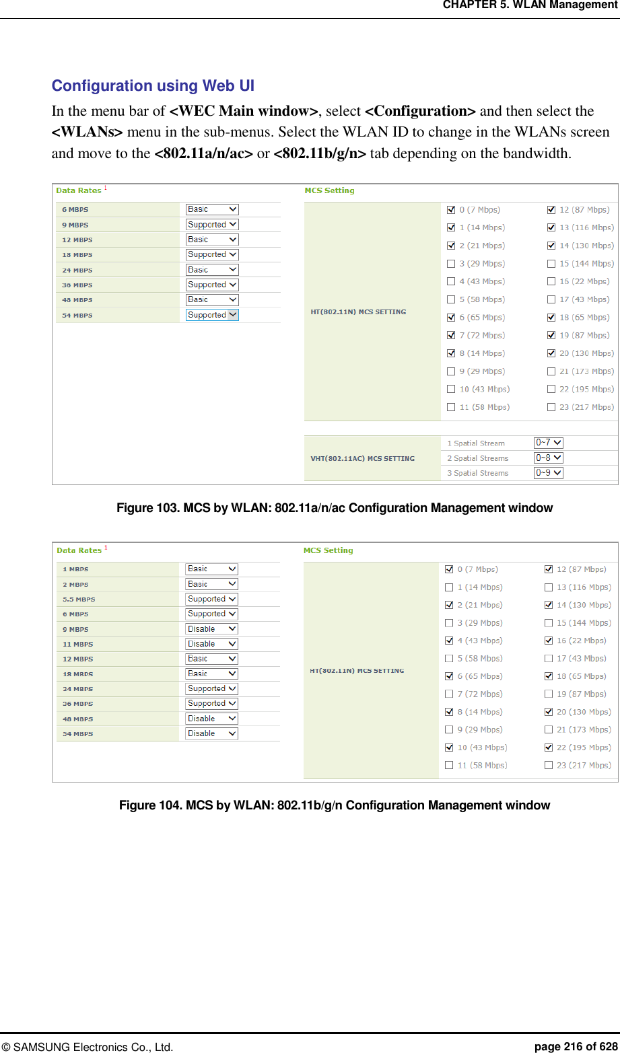Image resolution: width=620 pixels, height=1053 pixels.
Task: Check MCS 4 (43 Mbps) in Figure 103
Action: pyautogui.click(x=451, y=281)
